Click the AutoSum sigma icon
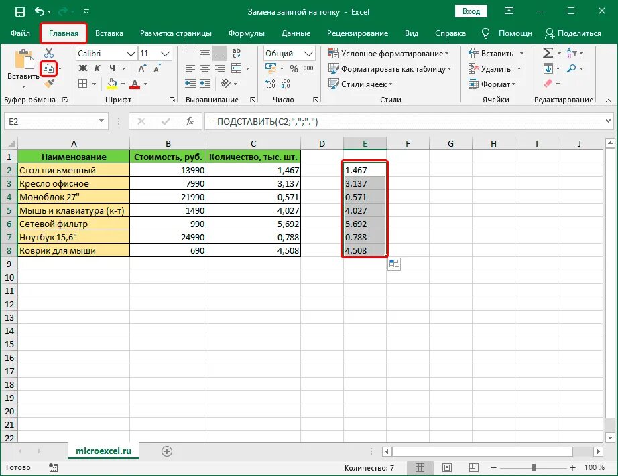Screen dimensions: 618x476 click(548, 53)
